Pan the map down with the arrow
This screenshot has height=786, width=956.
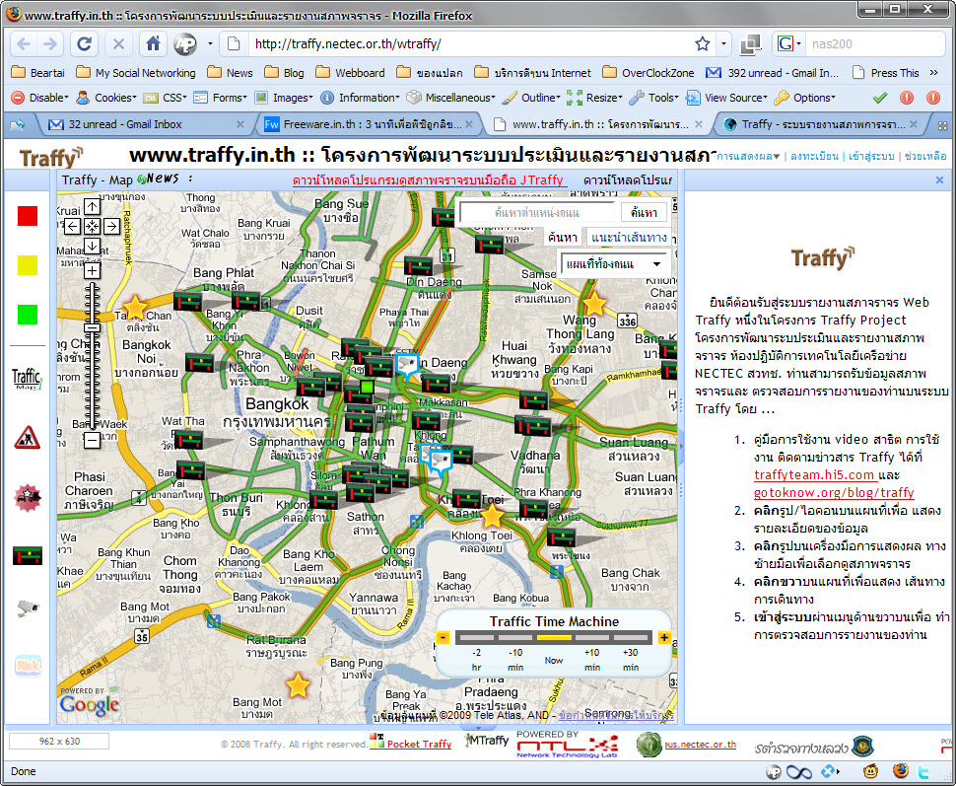tap(92, 246)
